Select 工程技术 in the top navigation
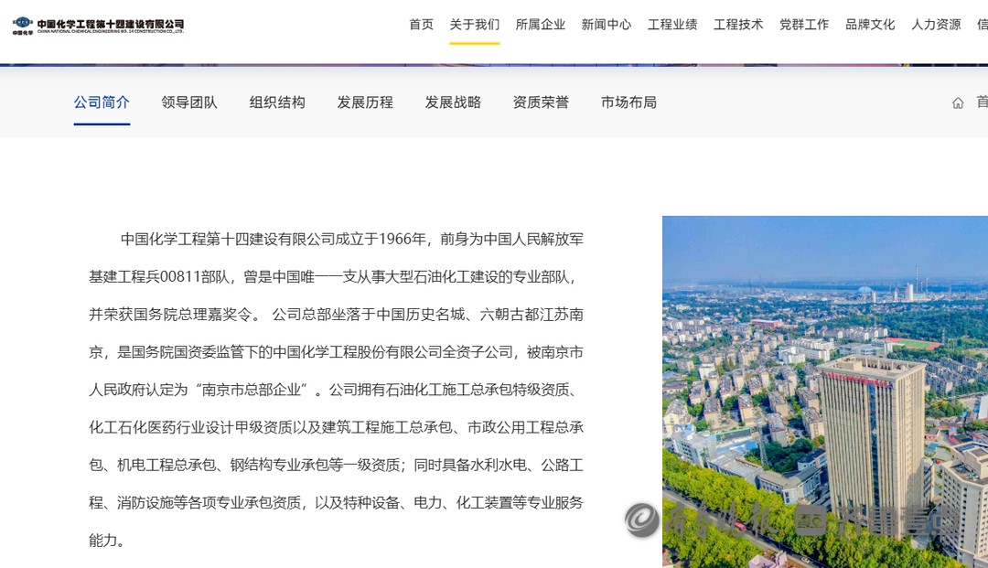The width and height of the screenshot is (988, 568). click(737, 25)
